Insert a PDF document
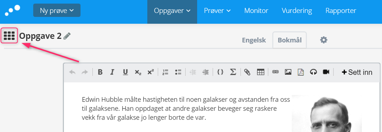 (x=301, y=72)
